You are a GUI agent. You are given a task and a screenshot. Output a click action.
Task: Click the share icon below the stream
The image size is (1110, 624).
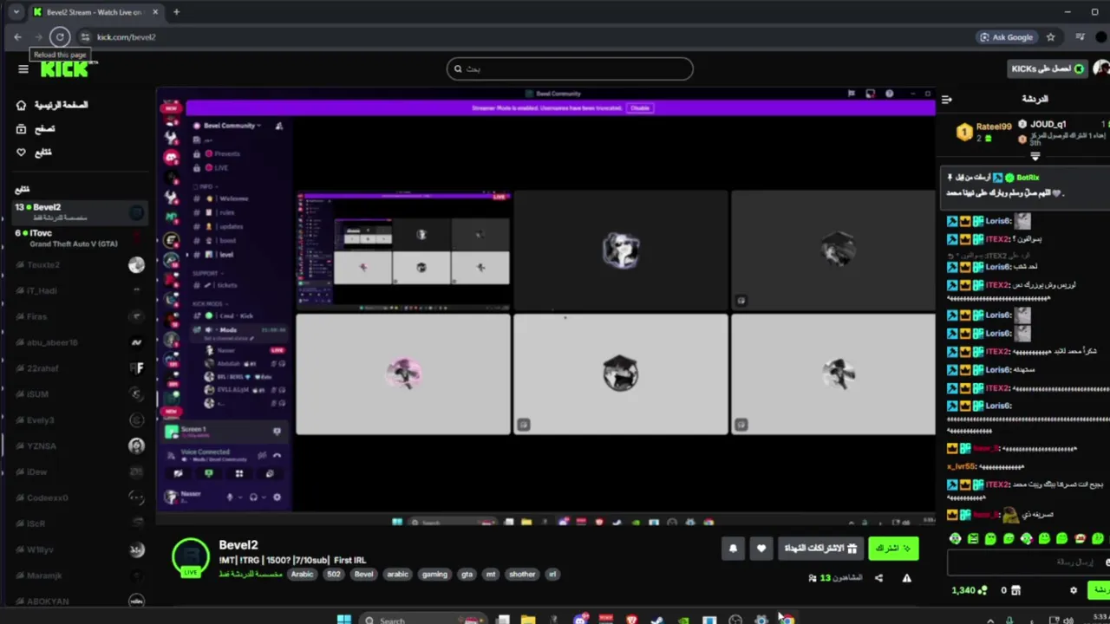coord(878,578)
